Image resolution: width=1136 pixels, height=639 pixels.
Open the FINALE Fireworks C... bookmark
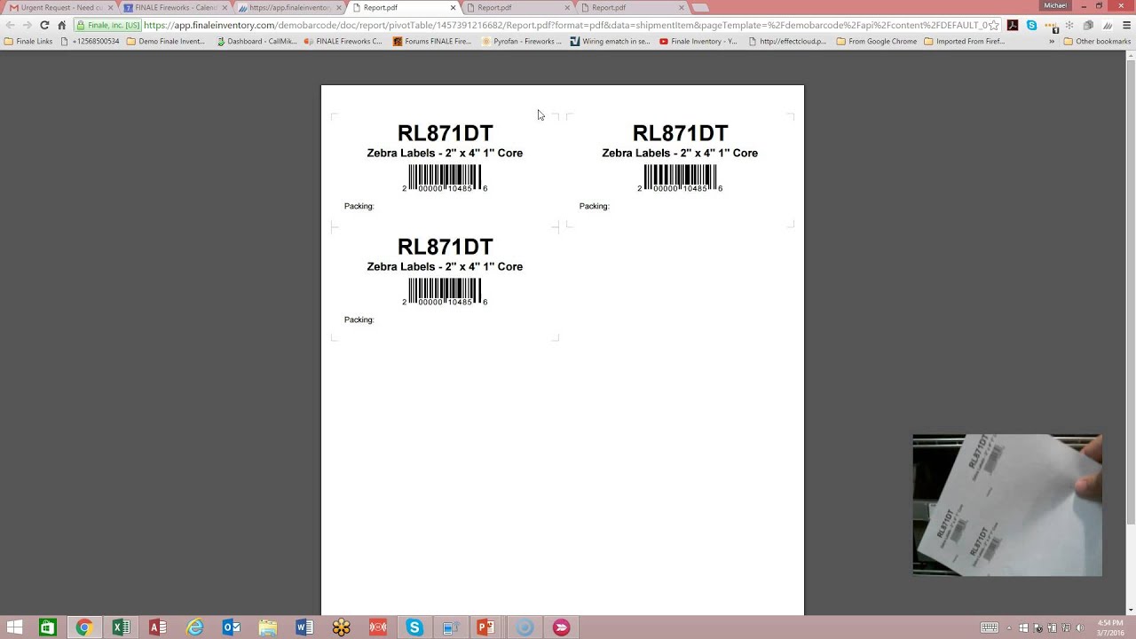[343, 41]
